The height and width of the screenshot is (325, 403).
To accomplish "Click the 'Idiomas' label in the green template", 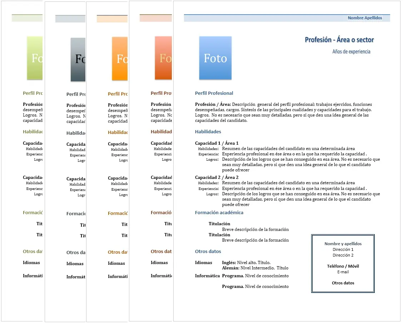I will (31, 263).
